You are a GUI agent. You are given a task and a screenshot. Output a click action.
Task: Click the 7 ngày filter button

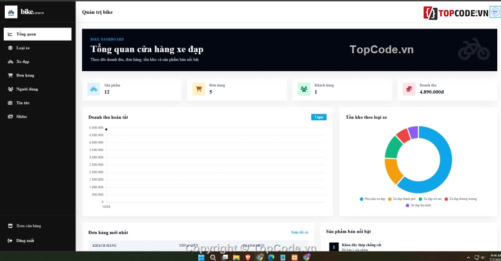coord(319,117)
